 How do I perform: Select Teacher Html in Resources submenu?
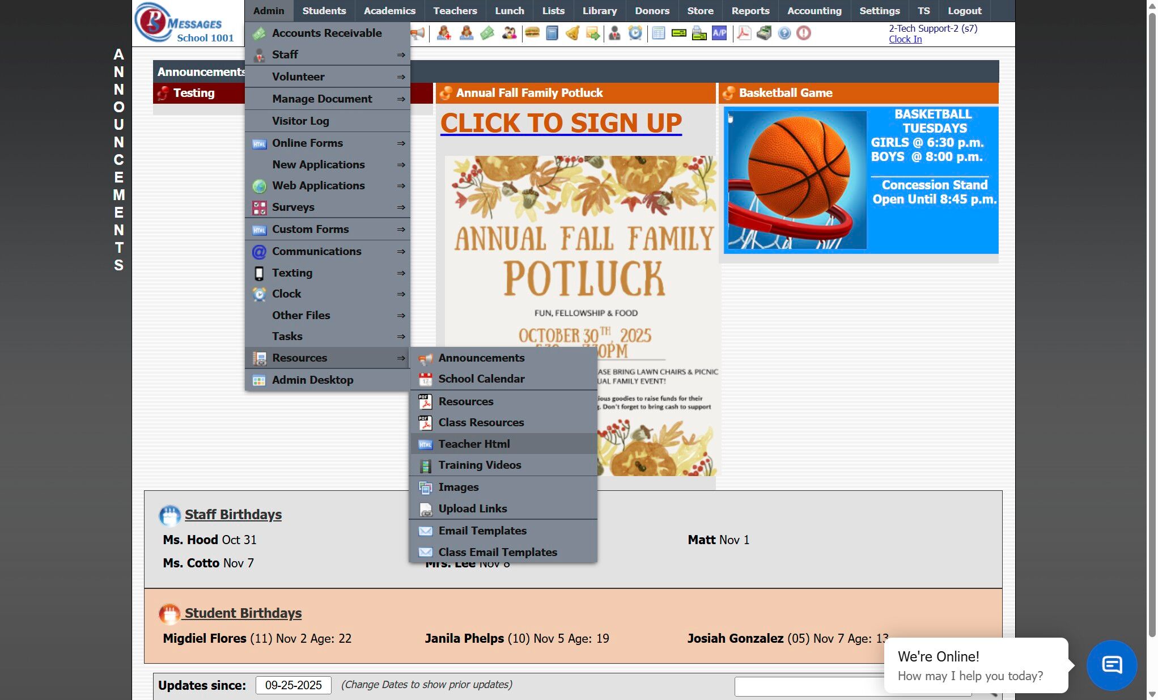click(x=474, y=444)
